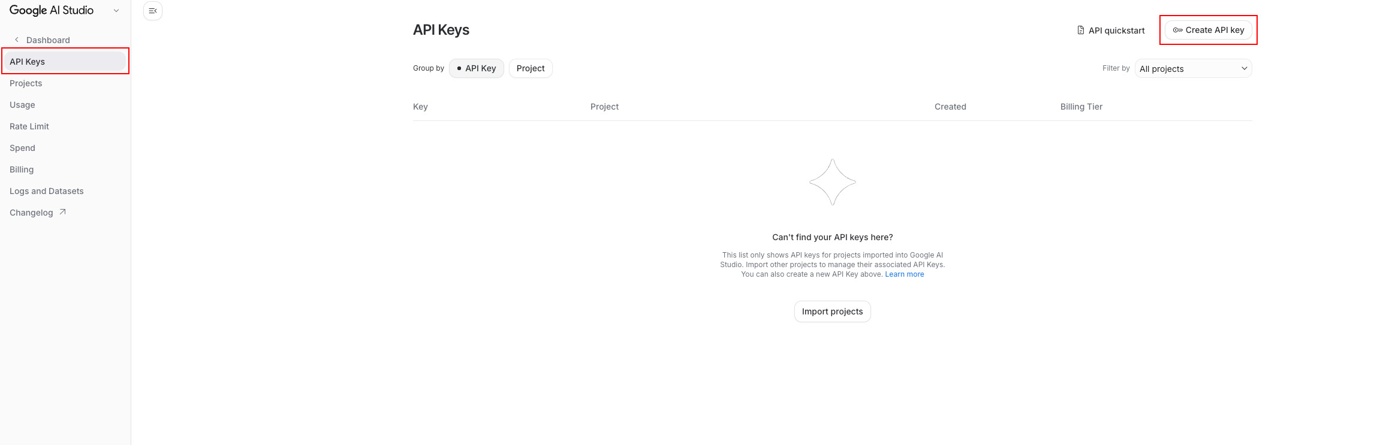This screenshot has height=445, width=1374.
Task: Open API quickstart
Action: pos(1110,30)
